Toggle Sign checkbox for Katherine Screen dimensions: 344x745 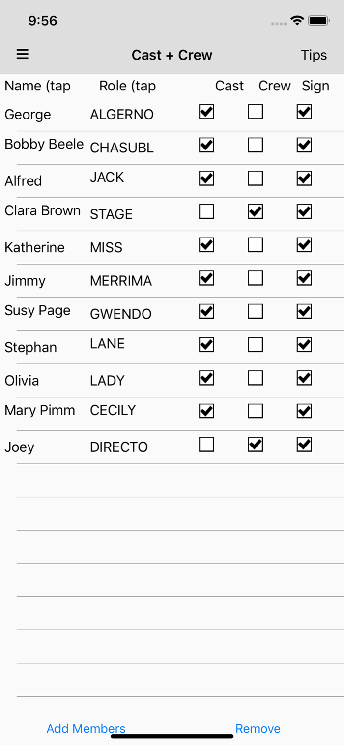304,244
